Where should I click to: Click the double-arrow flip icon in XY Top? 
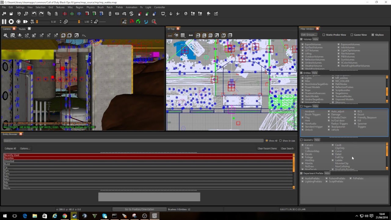pyautogui.click(x=191, y=35)
